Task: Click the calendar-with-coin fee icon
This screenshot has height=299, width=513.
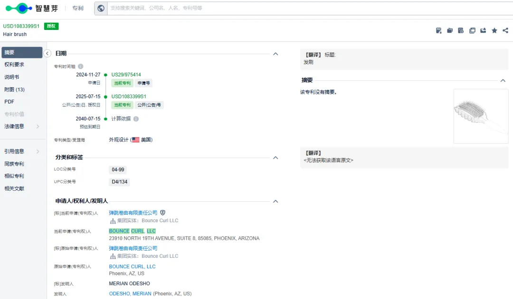Action: pos(461,30)
